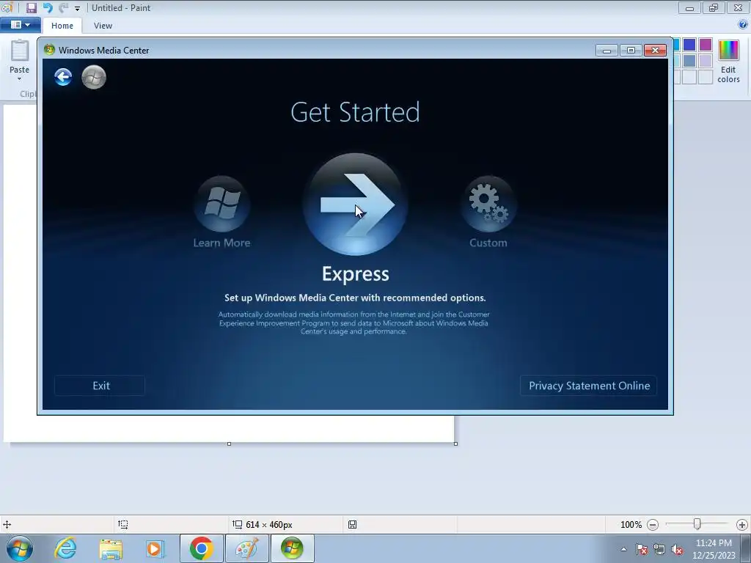This screenshot has height=563, width=751.
Task: Choose the Custom gears icon
Action: [x=488, y=204]
